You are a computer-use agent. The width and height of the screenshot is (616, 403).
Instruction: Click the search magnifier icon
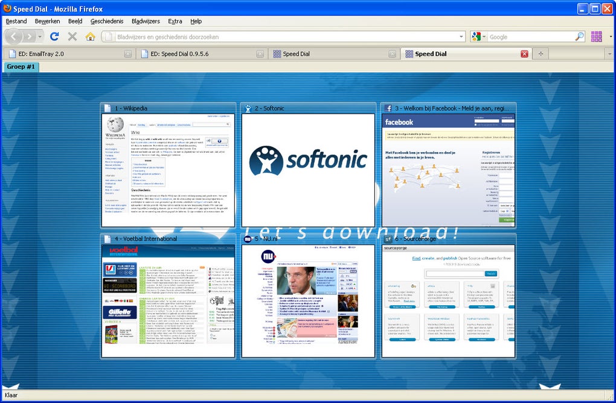[580, 36]
